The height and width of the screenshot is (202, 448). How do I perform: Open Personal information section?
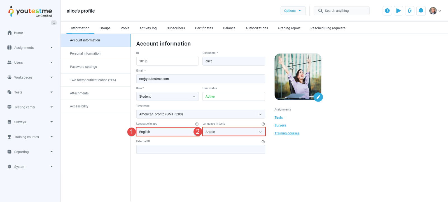point(95,54)
